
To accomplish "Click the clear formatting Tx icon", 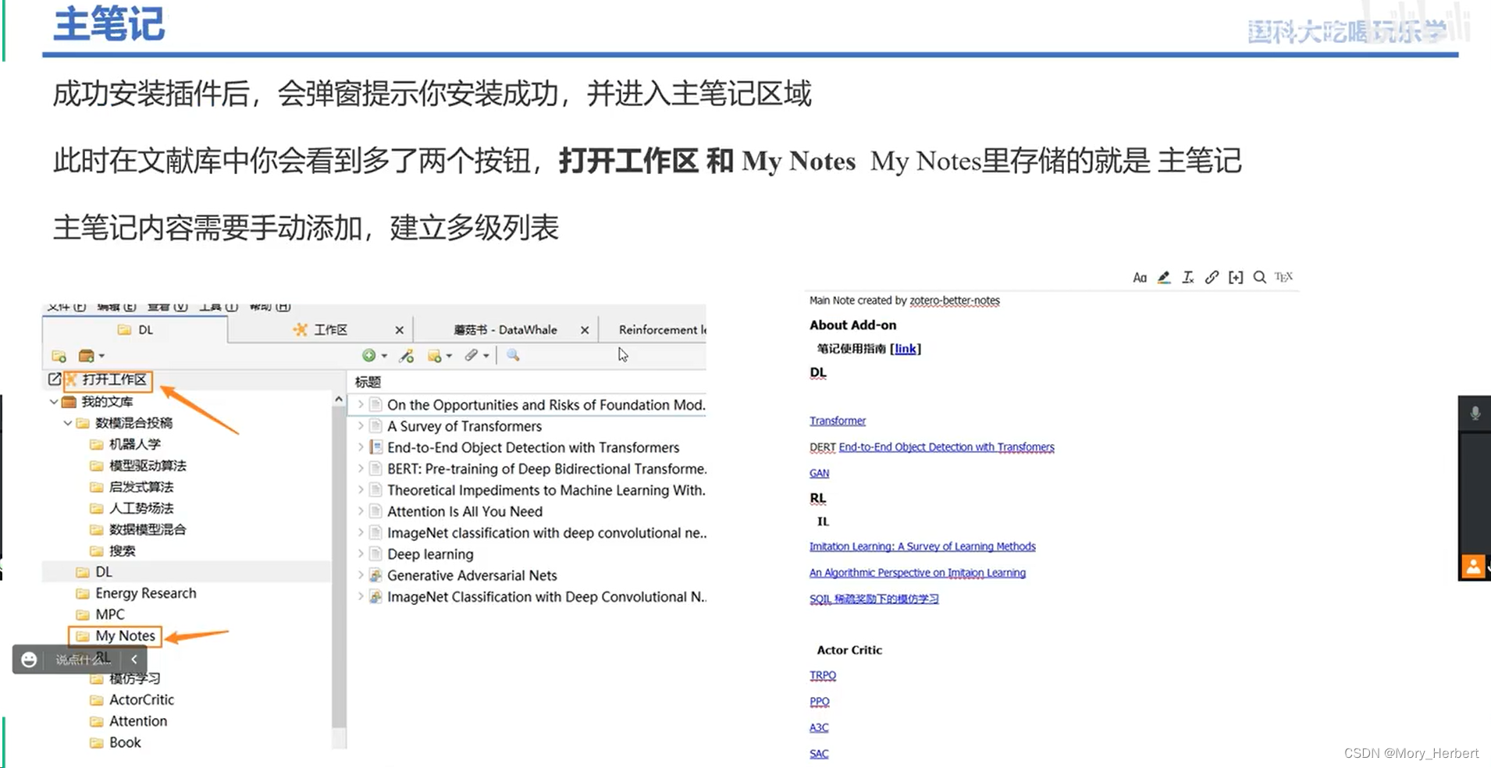I will (1188, 277).
